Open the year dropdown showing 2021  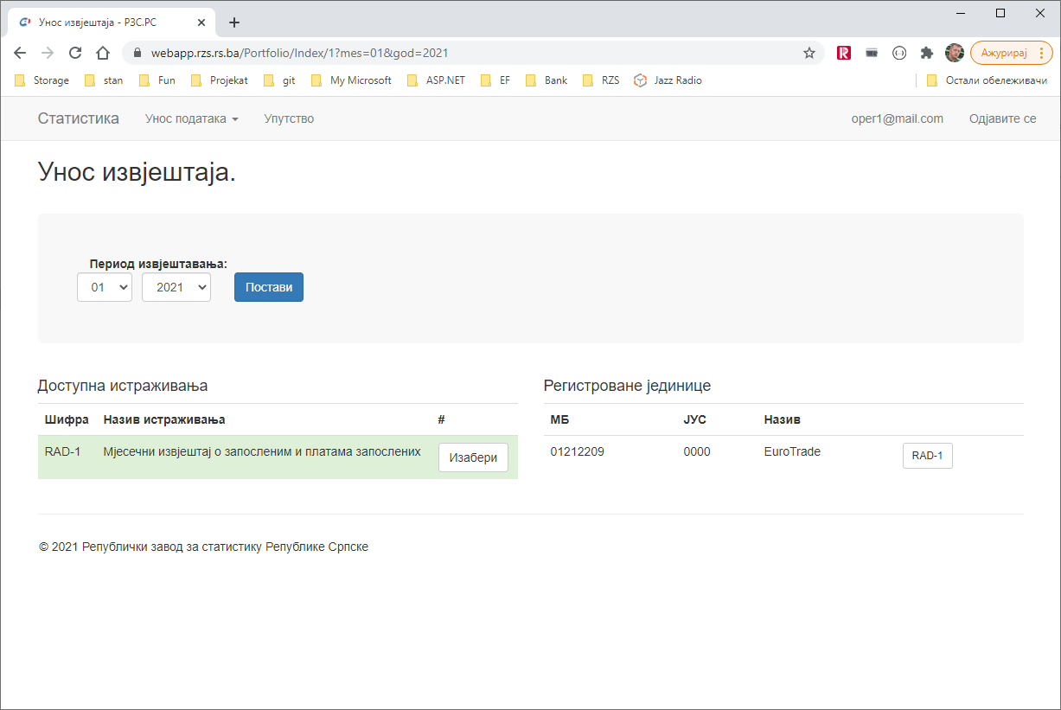176,287
